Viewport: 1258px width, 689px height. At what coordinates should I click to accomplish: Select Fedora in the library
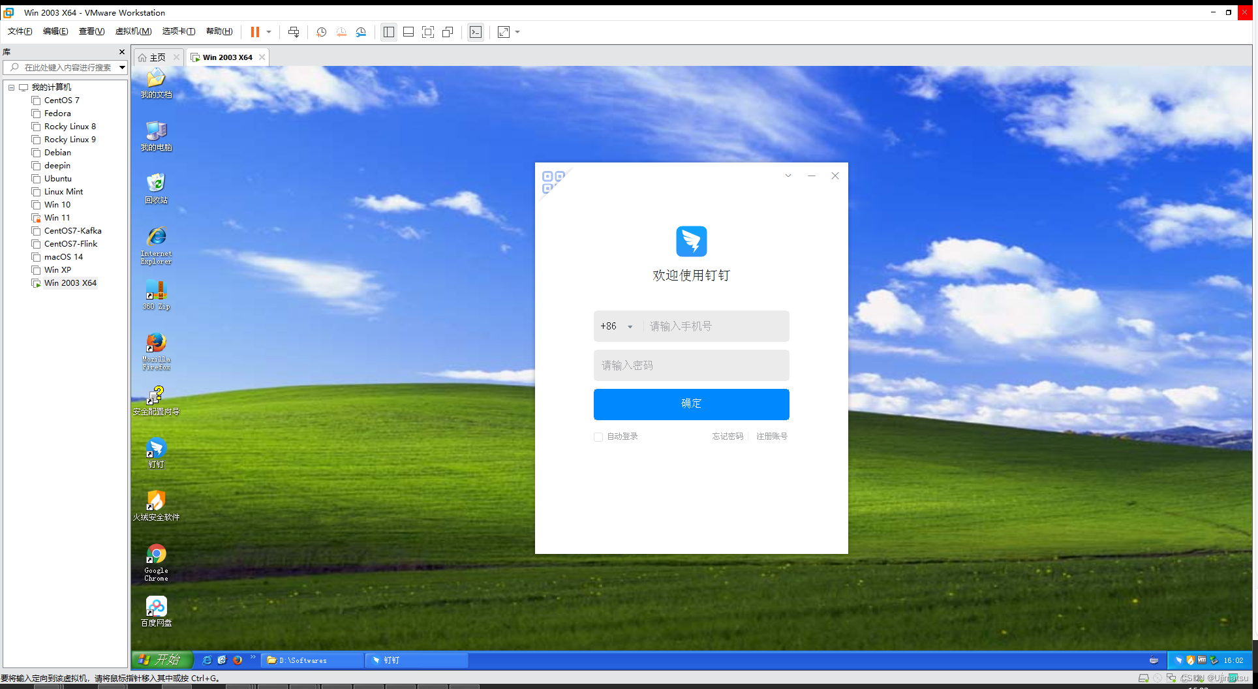click(57, 114)
